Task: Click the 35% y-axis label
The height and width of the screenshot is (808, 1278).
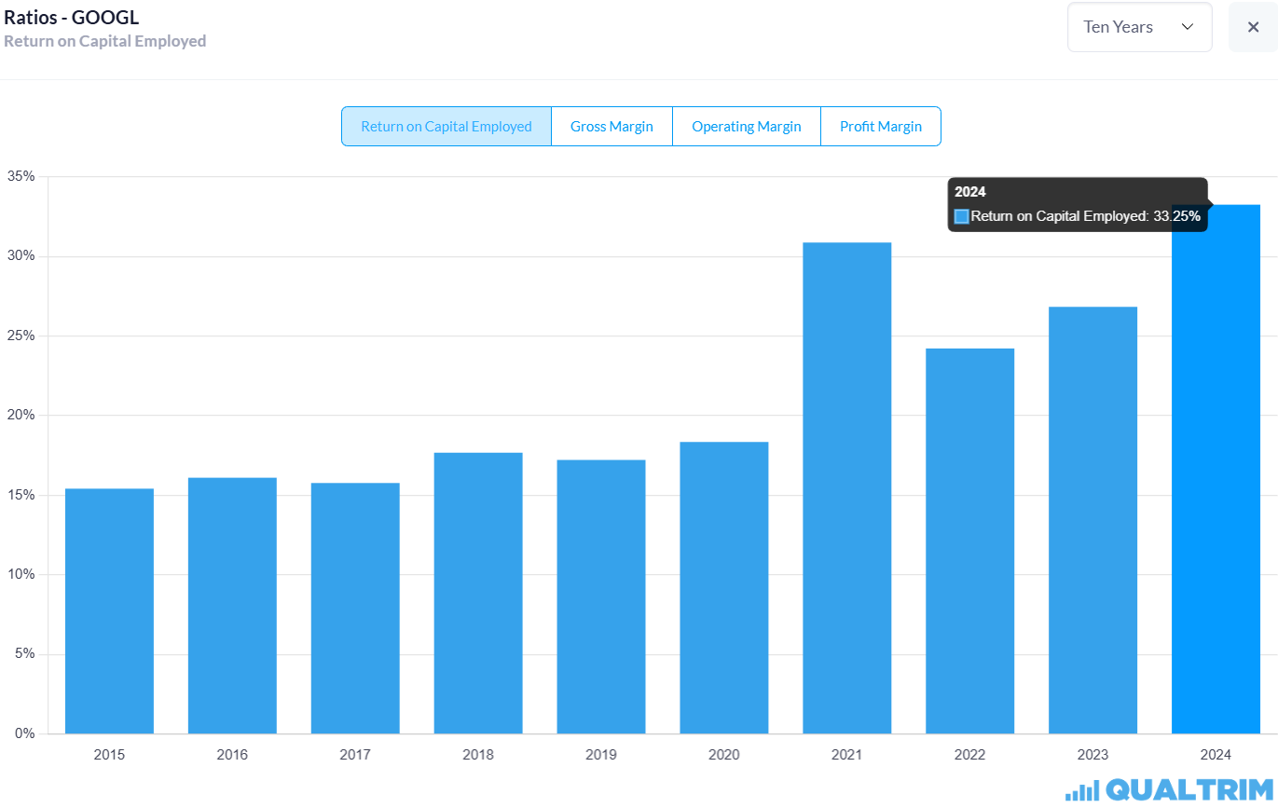Action: pyautogui.click(x=21, y=176)
